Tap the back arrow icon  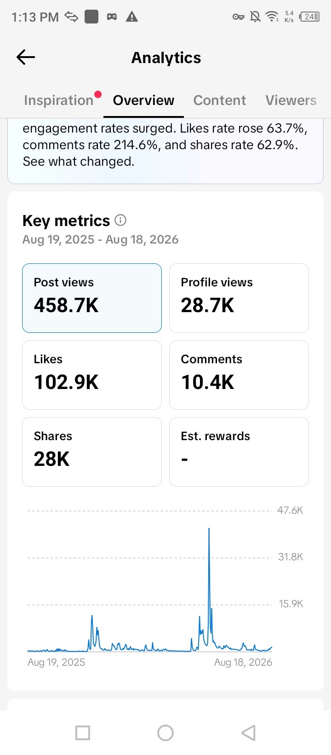point(26,57)
